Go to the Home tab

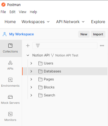tap(10, 22)
